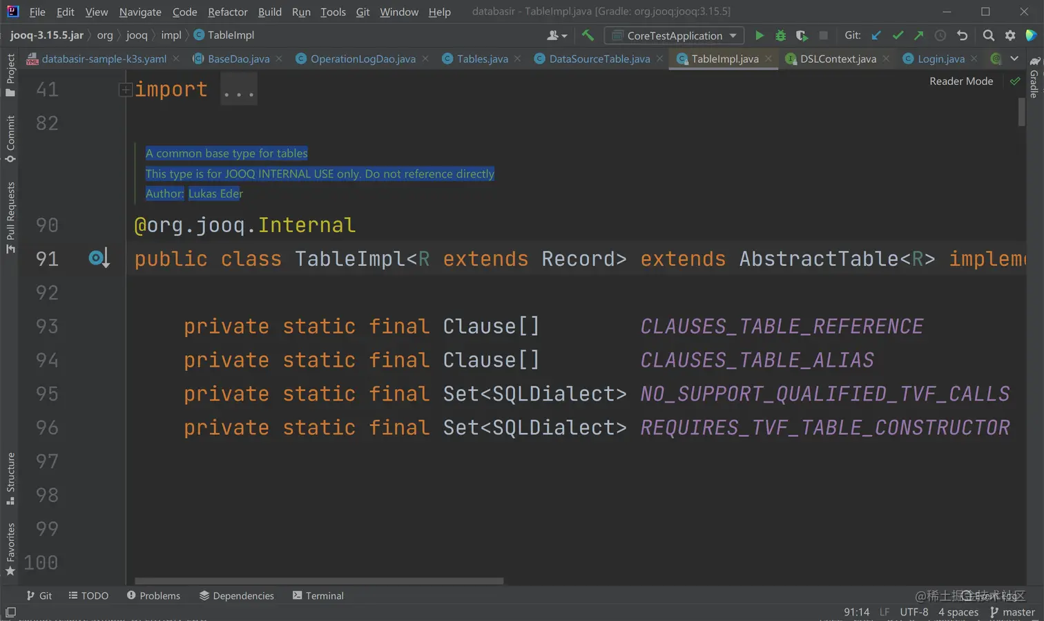The height and width of the screenshot is (621, 1044).
Task: Click the impl breadcrumb item
Action: 171,35
